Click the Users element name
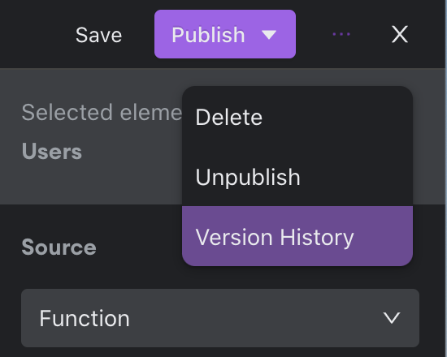The image size is (447, 357). click(52, 152)
